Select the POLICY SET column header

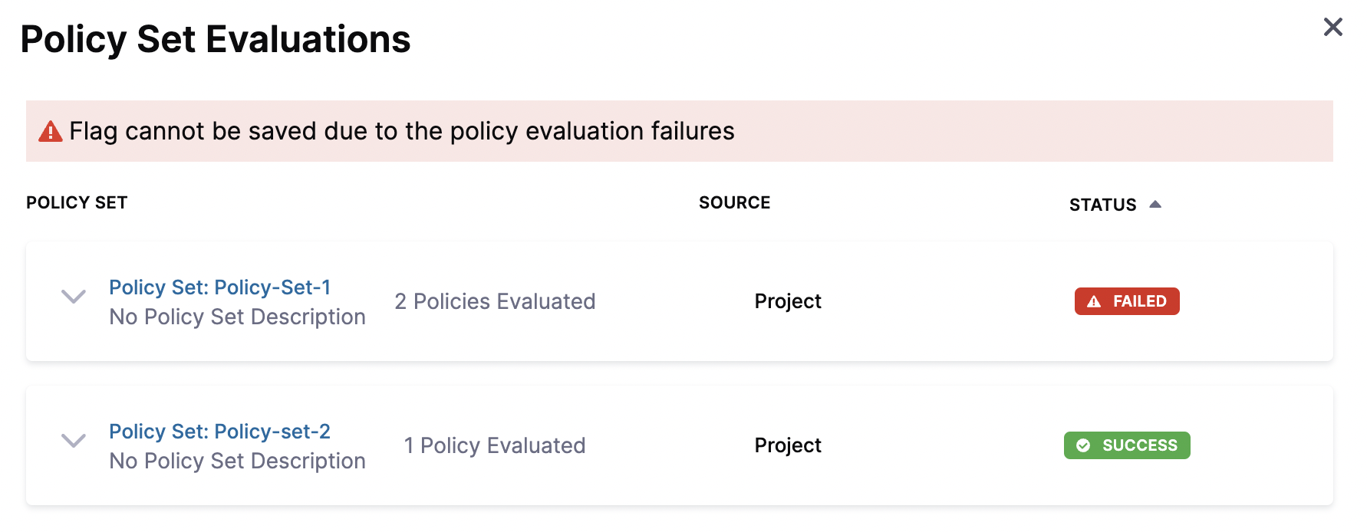coord(77,202)
